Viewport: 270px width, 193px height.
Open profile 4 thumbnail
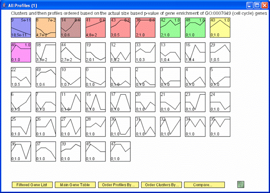click(x=195, y=77)
